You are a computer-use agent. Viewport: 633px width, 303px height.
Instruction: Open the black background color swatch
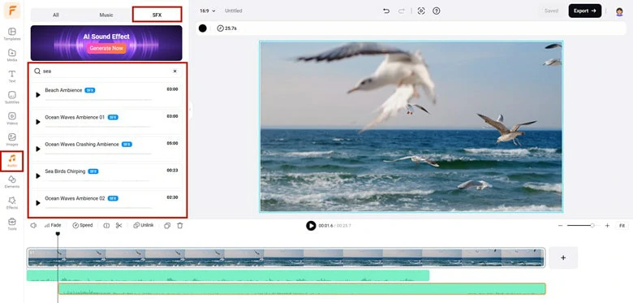click(x=203, y=28)
